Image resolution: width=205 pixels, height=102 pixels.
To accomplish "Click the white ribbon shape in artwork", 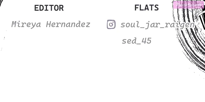I will (199, 14).
